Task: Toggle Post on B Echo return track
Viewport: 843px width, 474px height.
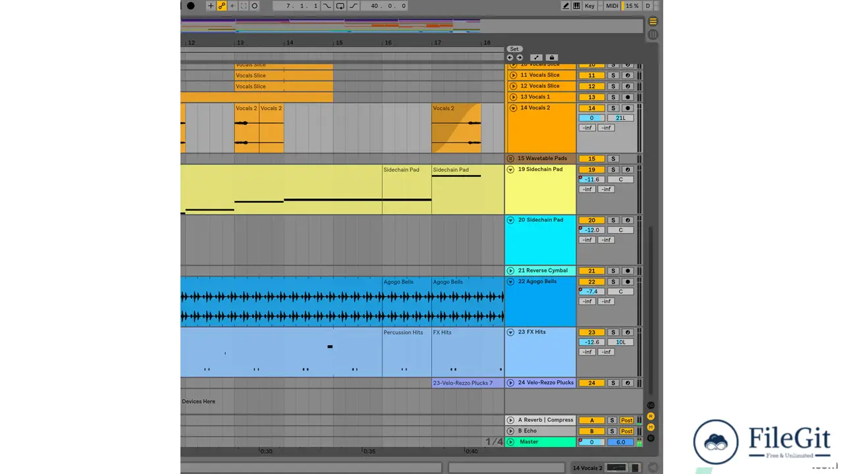Action: (x=626, y=431)
